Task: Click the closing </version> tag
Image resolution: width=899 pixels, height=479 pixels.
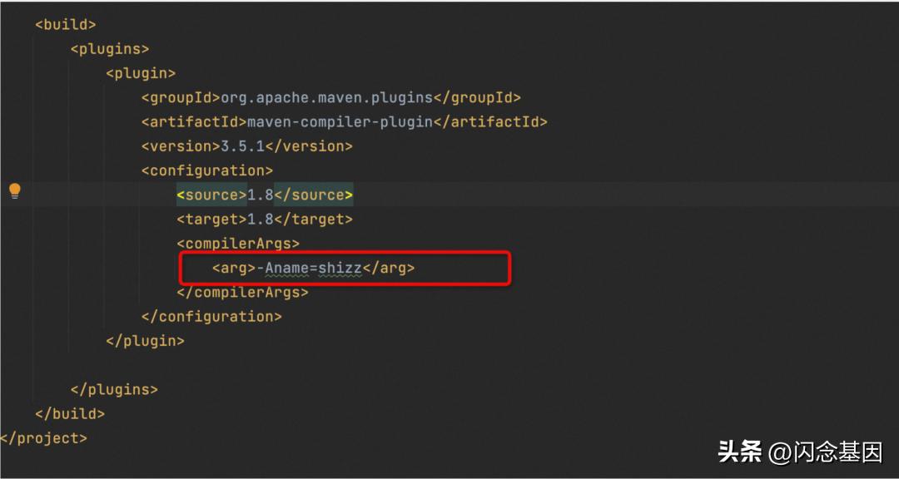Action: click(309, 146)
